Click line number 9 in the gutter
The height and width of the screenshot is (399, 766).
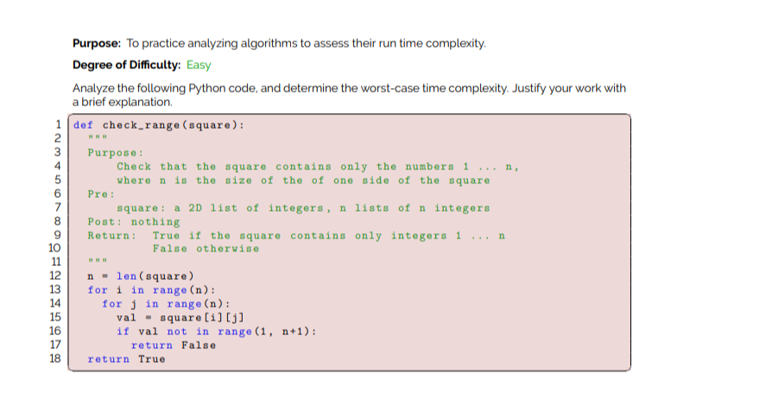click(57, 235)
